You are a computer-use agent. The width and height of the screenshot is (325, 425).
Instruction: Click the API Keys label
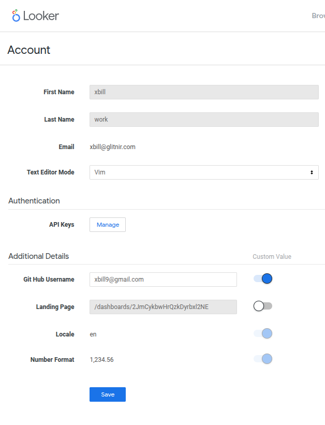[x=62, y=225]
